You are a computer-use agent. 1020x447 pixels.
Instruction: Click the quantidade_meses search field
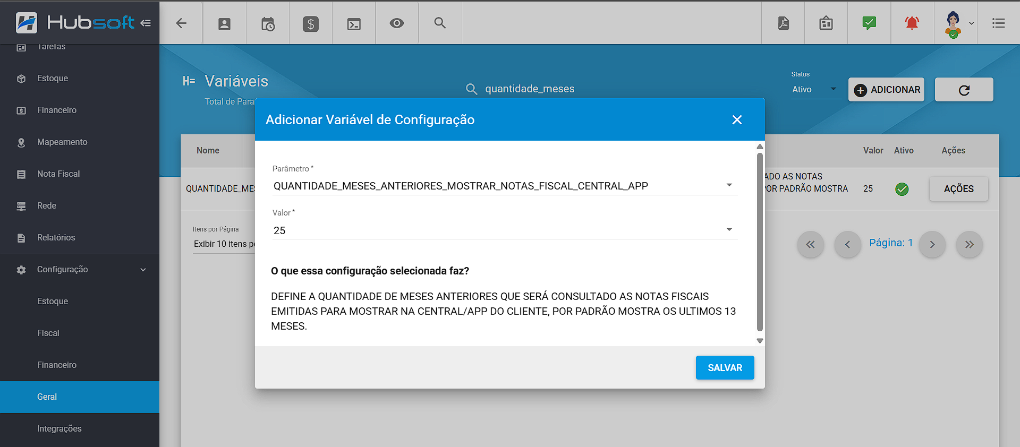530,89
